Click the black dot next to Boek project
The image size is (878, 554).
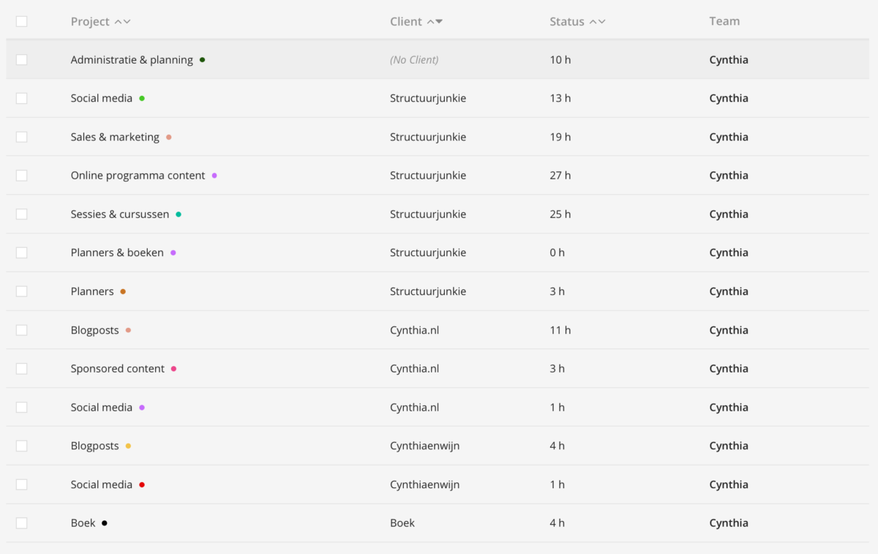pos(105,523)
